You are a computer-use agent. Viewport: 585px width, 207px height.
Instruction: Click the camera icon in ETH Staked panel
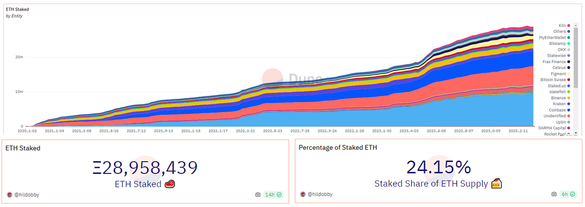(x=258, y=195)
